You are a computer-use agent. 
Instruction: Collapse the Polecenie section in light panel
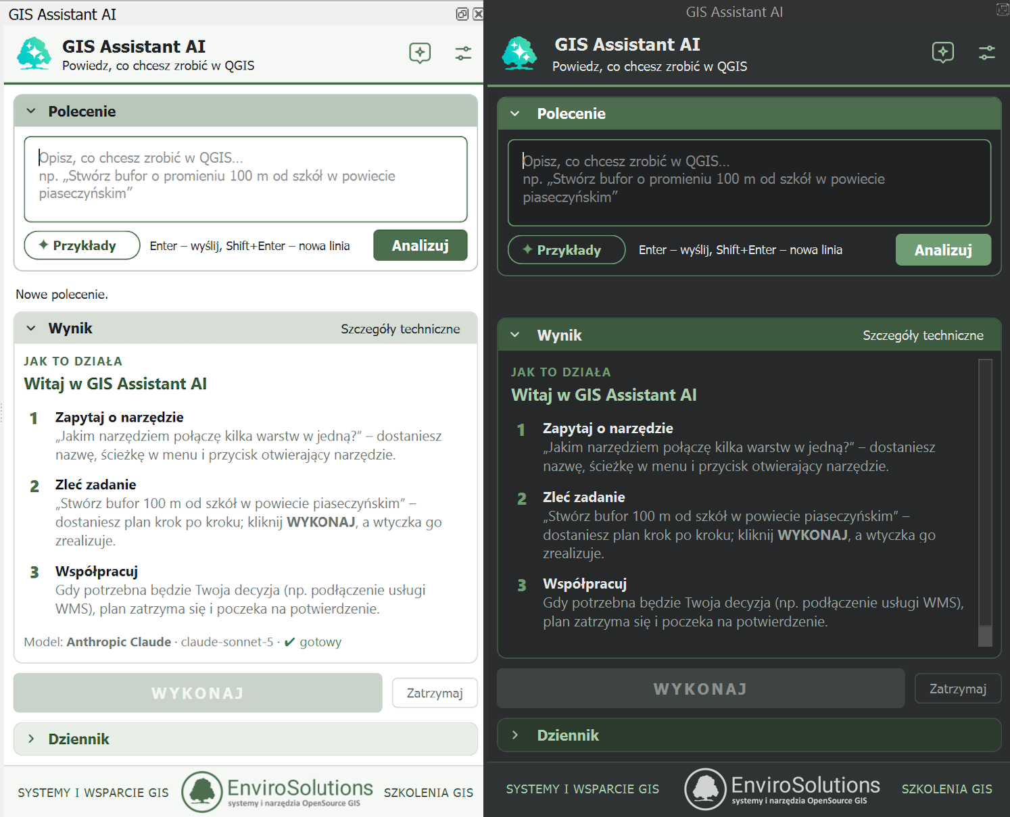click(31, 112)
